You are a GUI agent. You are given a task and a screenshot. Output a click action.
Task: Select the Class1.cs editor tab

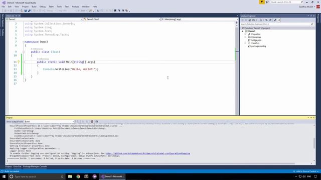(10, 15)
